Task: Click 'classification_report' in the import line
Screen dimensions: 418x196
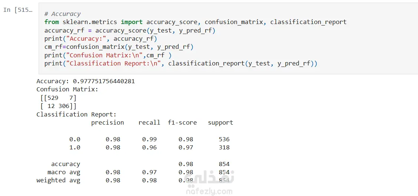Action: click(308, 22)
